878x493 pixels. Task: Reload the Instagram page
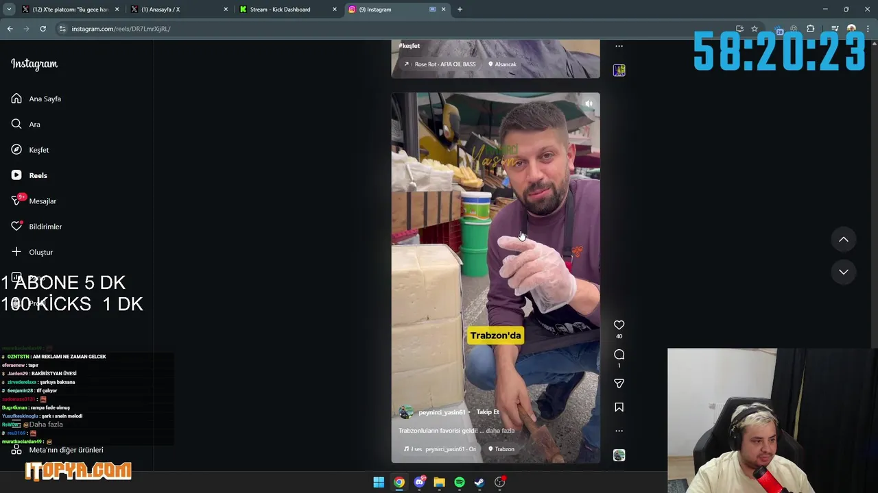coord(43,29)
